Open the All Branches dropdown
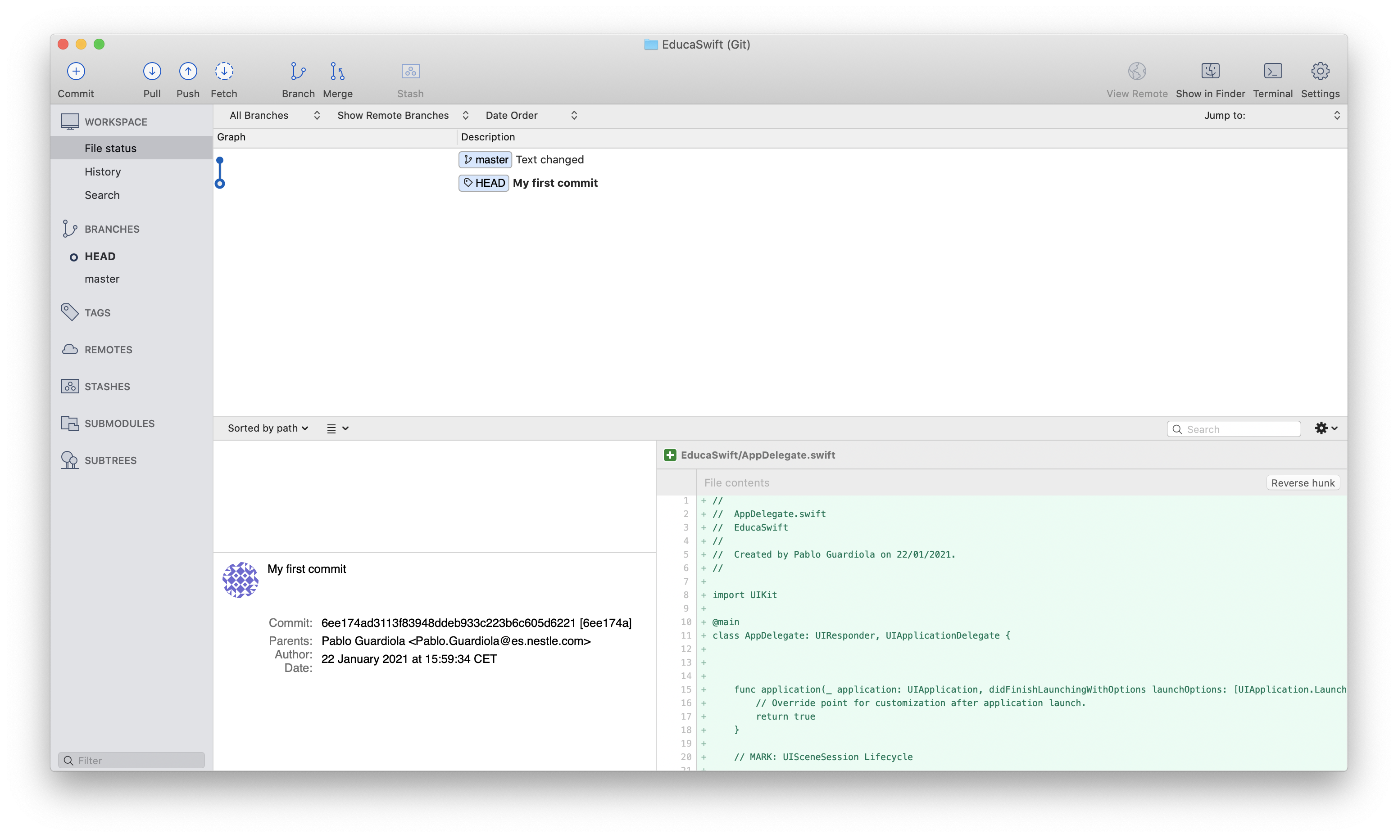This screenshot has height=838, width=1398. [x=275, y=115]
